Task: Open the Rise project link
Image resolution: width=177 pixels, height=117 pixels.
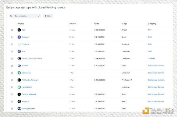Action: point(24,51)
